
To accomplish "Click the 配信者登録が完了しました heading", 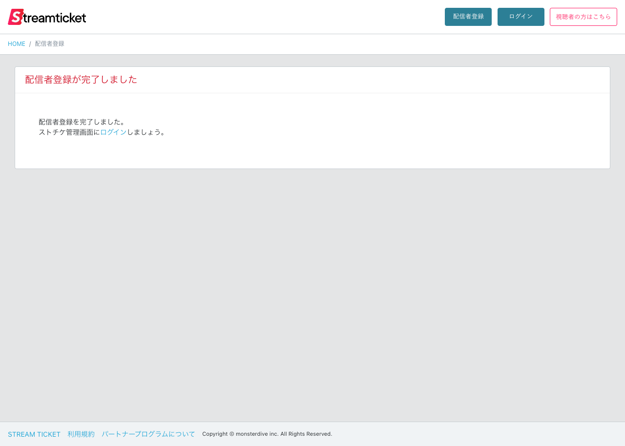I will [x=81, y=80].
